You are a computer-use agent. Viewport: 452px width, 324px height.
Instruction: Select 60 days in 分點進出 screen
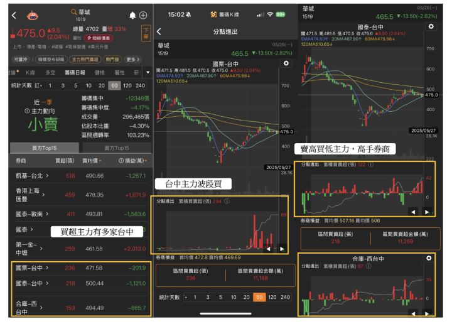point(259,297)
